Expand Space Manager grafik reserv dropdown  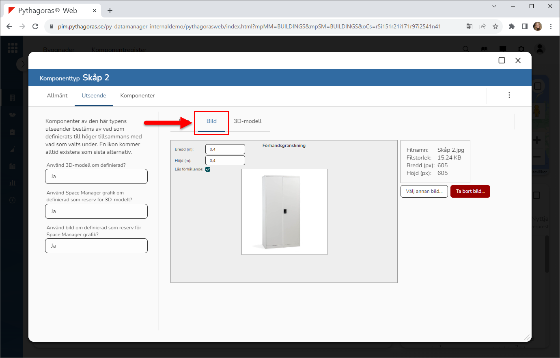(96, 211)
